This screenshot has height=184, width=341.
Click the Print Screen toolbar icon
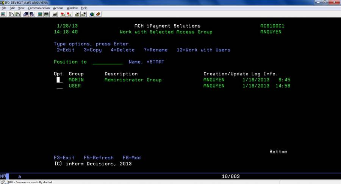(3, 14)
